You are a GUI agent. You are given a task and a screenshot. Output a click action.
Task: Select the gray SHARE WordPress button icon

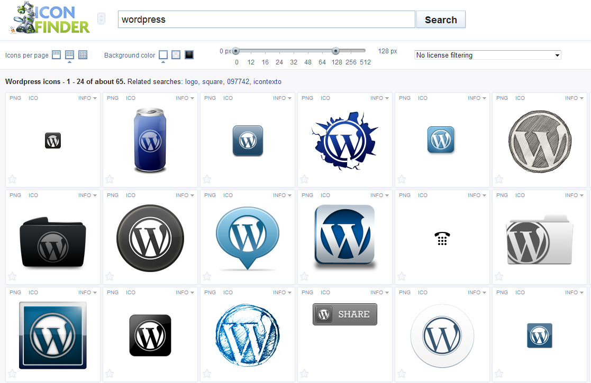coord(344,314)
